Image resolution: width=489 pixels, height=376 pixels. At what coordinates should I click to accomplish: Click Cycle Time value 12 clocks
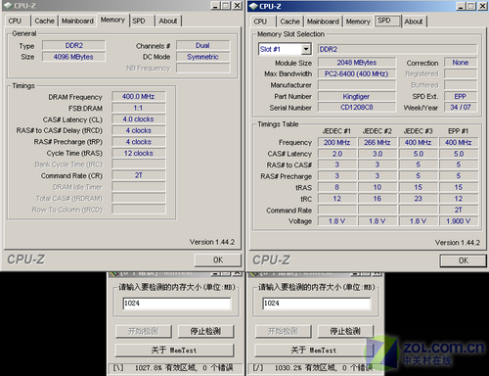pyautogui.click(x=139, y=154)
